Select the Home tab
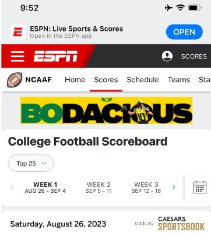 (x=75, y=80)
